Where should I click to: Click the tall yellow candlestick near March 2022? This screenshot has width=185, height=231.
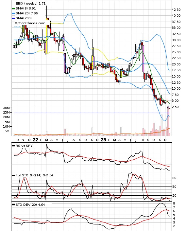(46, 36)
